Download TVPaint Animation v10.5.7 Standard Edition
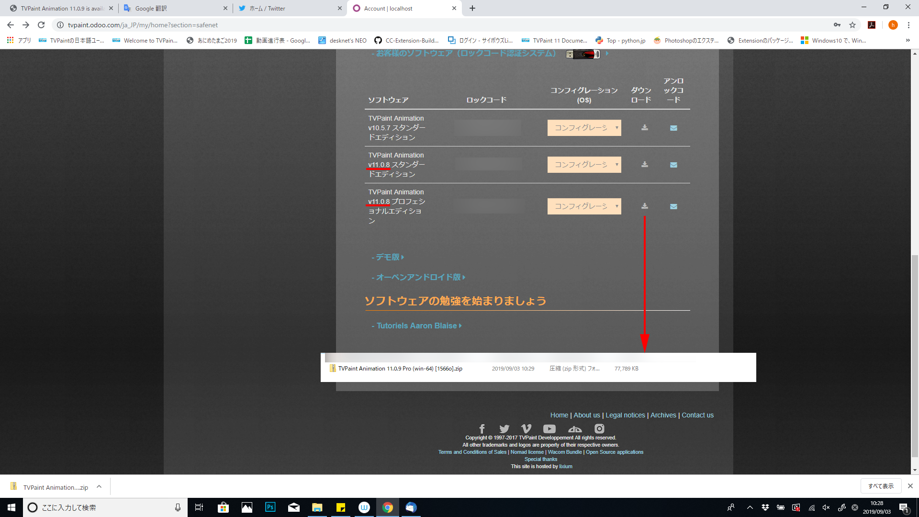 click(645, 127)
